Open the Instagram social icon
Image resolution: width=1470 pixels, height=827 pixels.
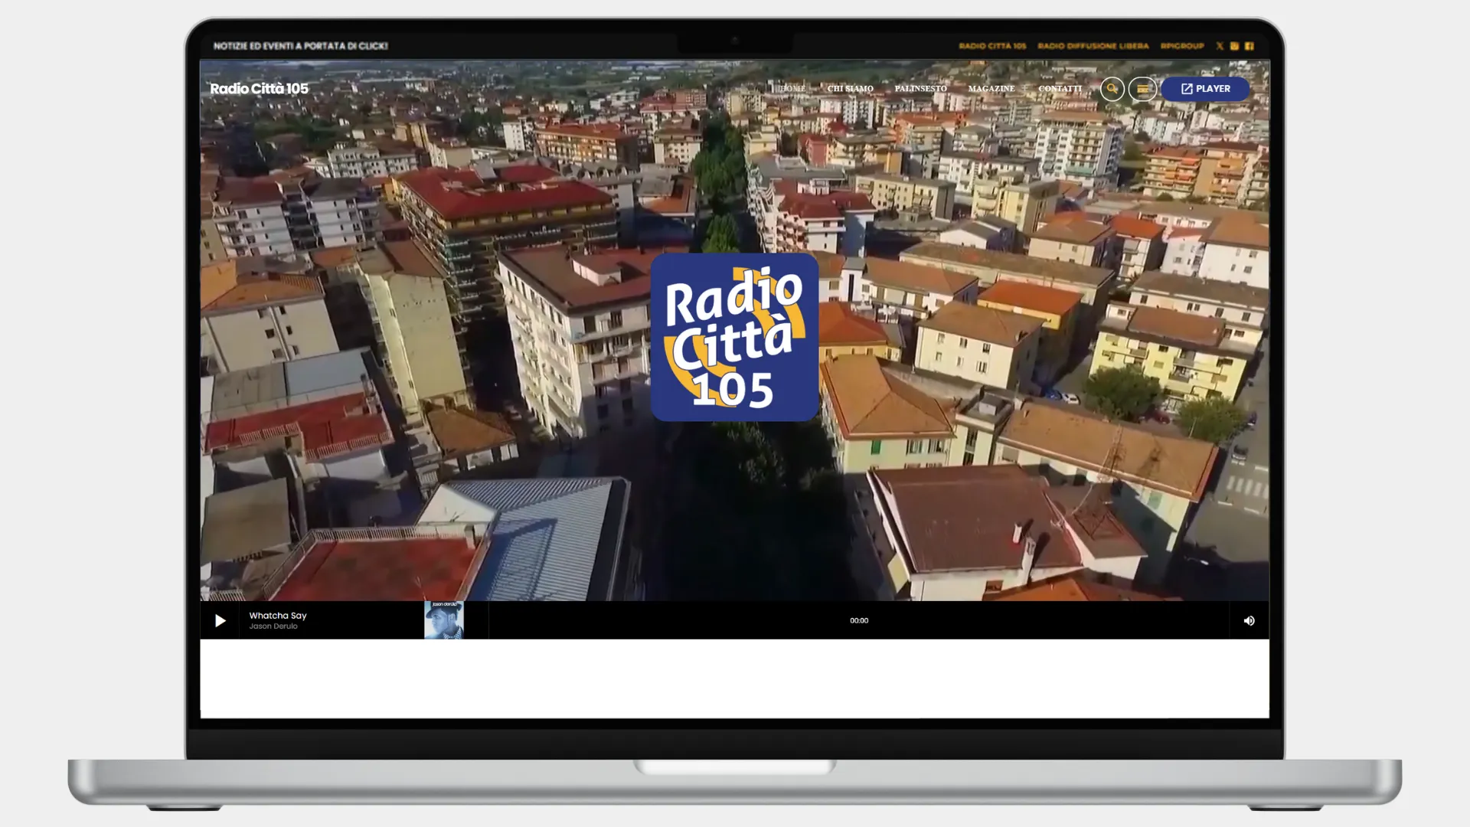click(x=1234, y=46)
